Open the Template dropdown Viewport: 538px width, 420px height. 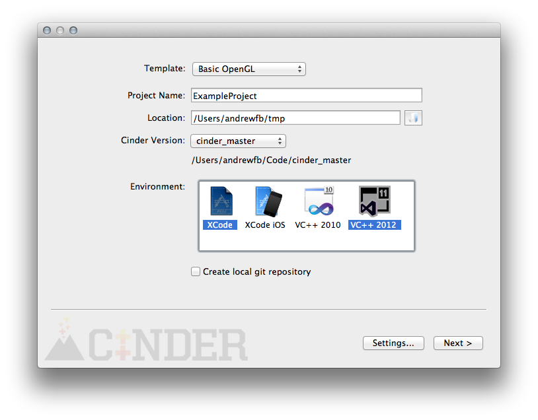(249, 69)
